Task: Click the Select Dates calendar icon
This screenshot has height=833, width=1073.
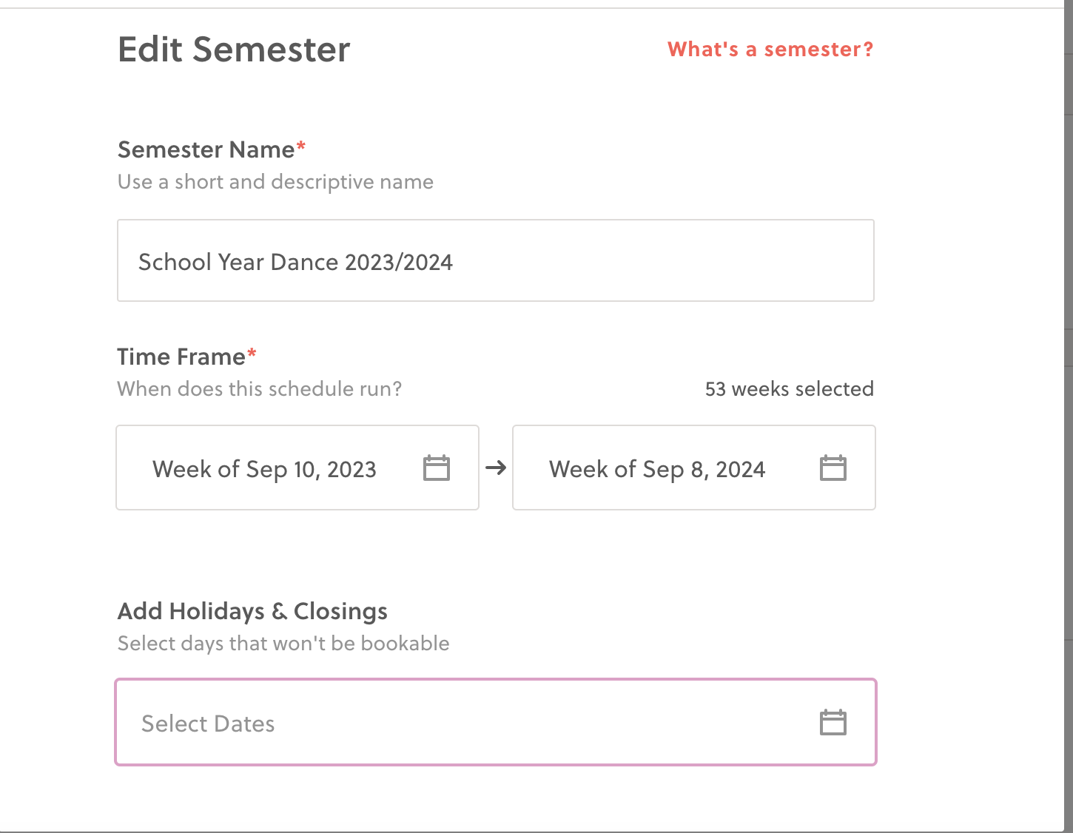Action: 832,723
